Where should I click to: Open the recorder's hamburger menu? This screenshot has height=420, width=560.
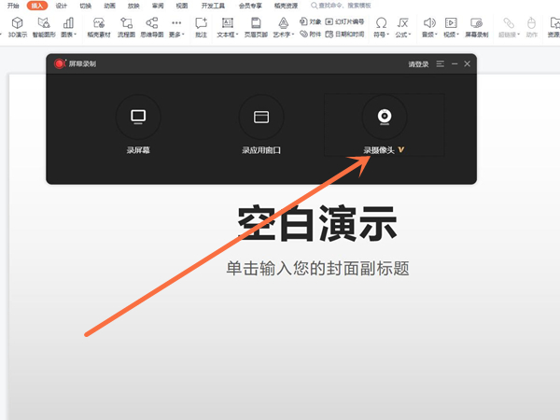click(x=440, y=63)
